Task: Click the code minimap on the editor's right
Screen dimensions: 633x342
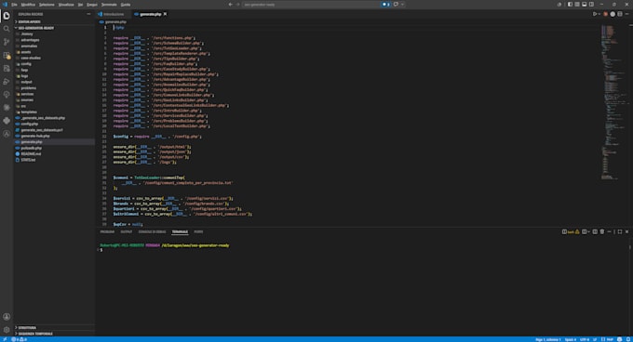Action: pos(613,103)
